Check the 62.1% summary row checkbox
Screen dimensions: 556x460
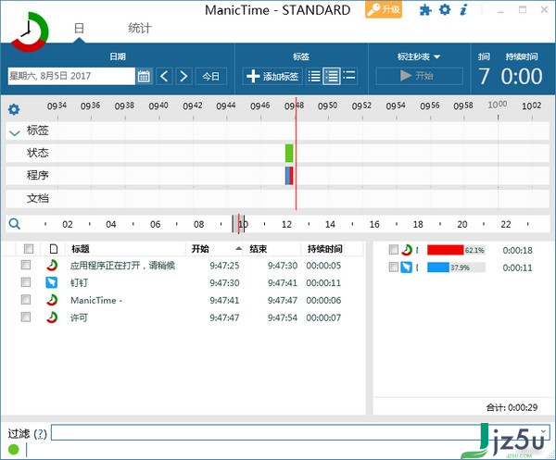[x=394, y=249]
